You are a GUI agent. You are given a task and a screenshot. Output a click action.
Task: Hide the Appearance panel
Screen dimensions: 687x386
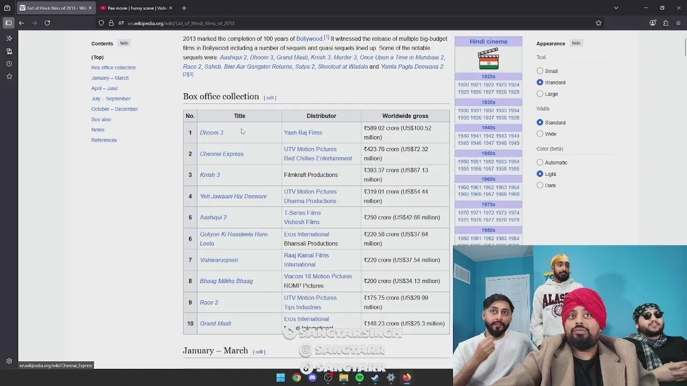pos(576,43)
